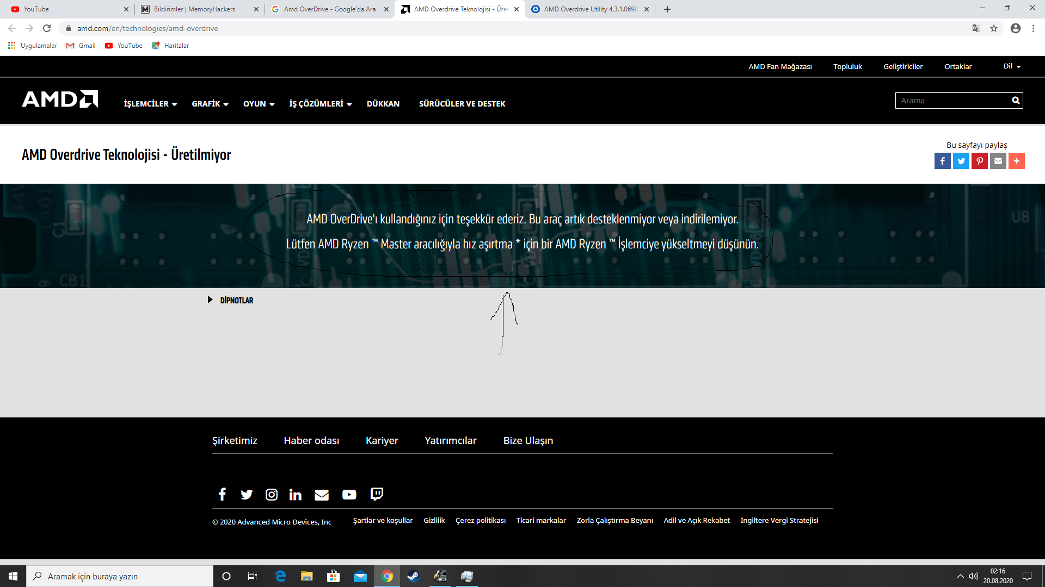The height and width of the screenshot is (587, 1045).
Task: Open Task View on taskbar
Action: 253,576
